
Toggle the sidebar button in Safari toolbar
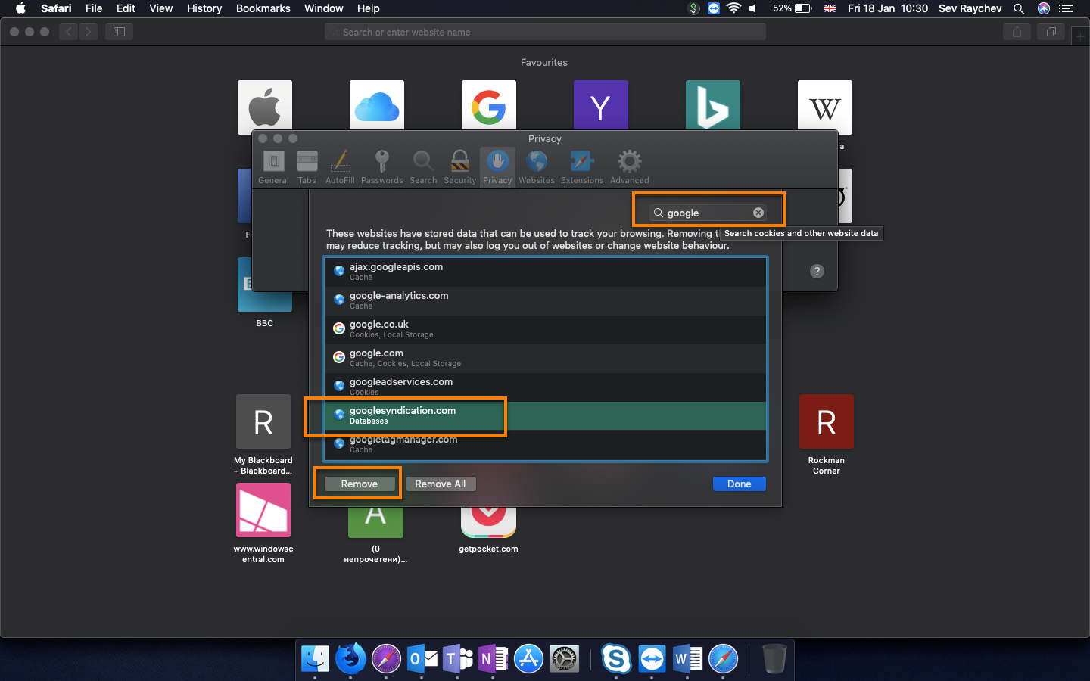[x=119, y=32]
